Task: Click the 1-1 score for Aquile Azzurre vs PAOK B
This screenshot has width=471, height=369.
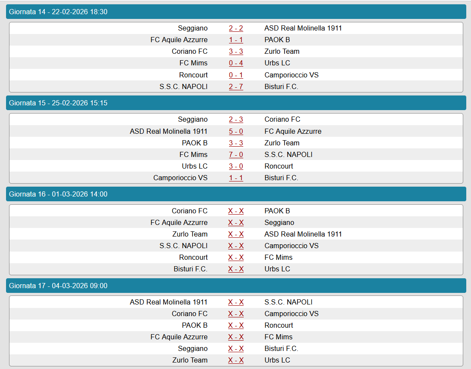Action: (x=236, y=40)
